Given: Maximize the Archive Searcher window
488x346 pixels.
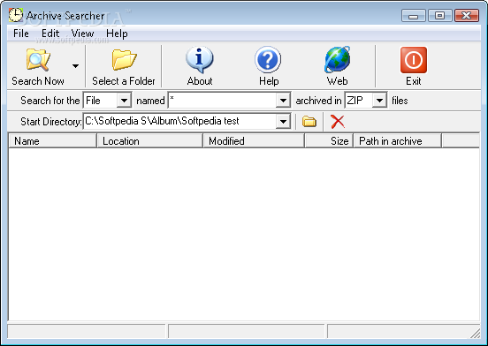Looking at the screenshot, I should [439, 16].
